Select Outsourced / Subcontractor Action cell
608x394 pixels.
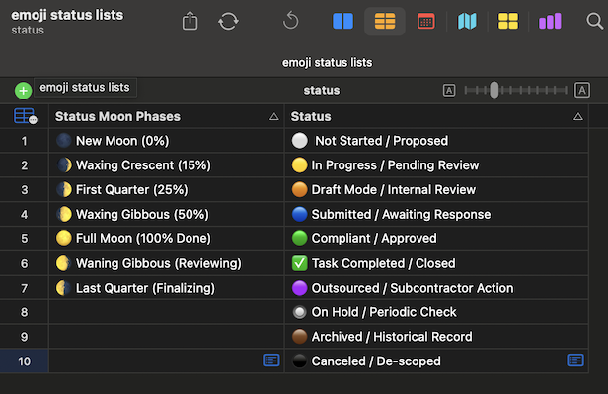coord(436,288)
